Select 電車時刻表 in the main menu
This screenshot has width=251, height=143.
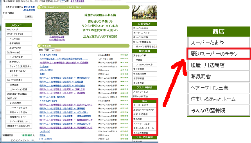[x=19, y=43]
